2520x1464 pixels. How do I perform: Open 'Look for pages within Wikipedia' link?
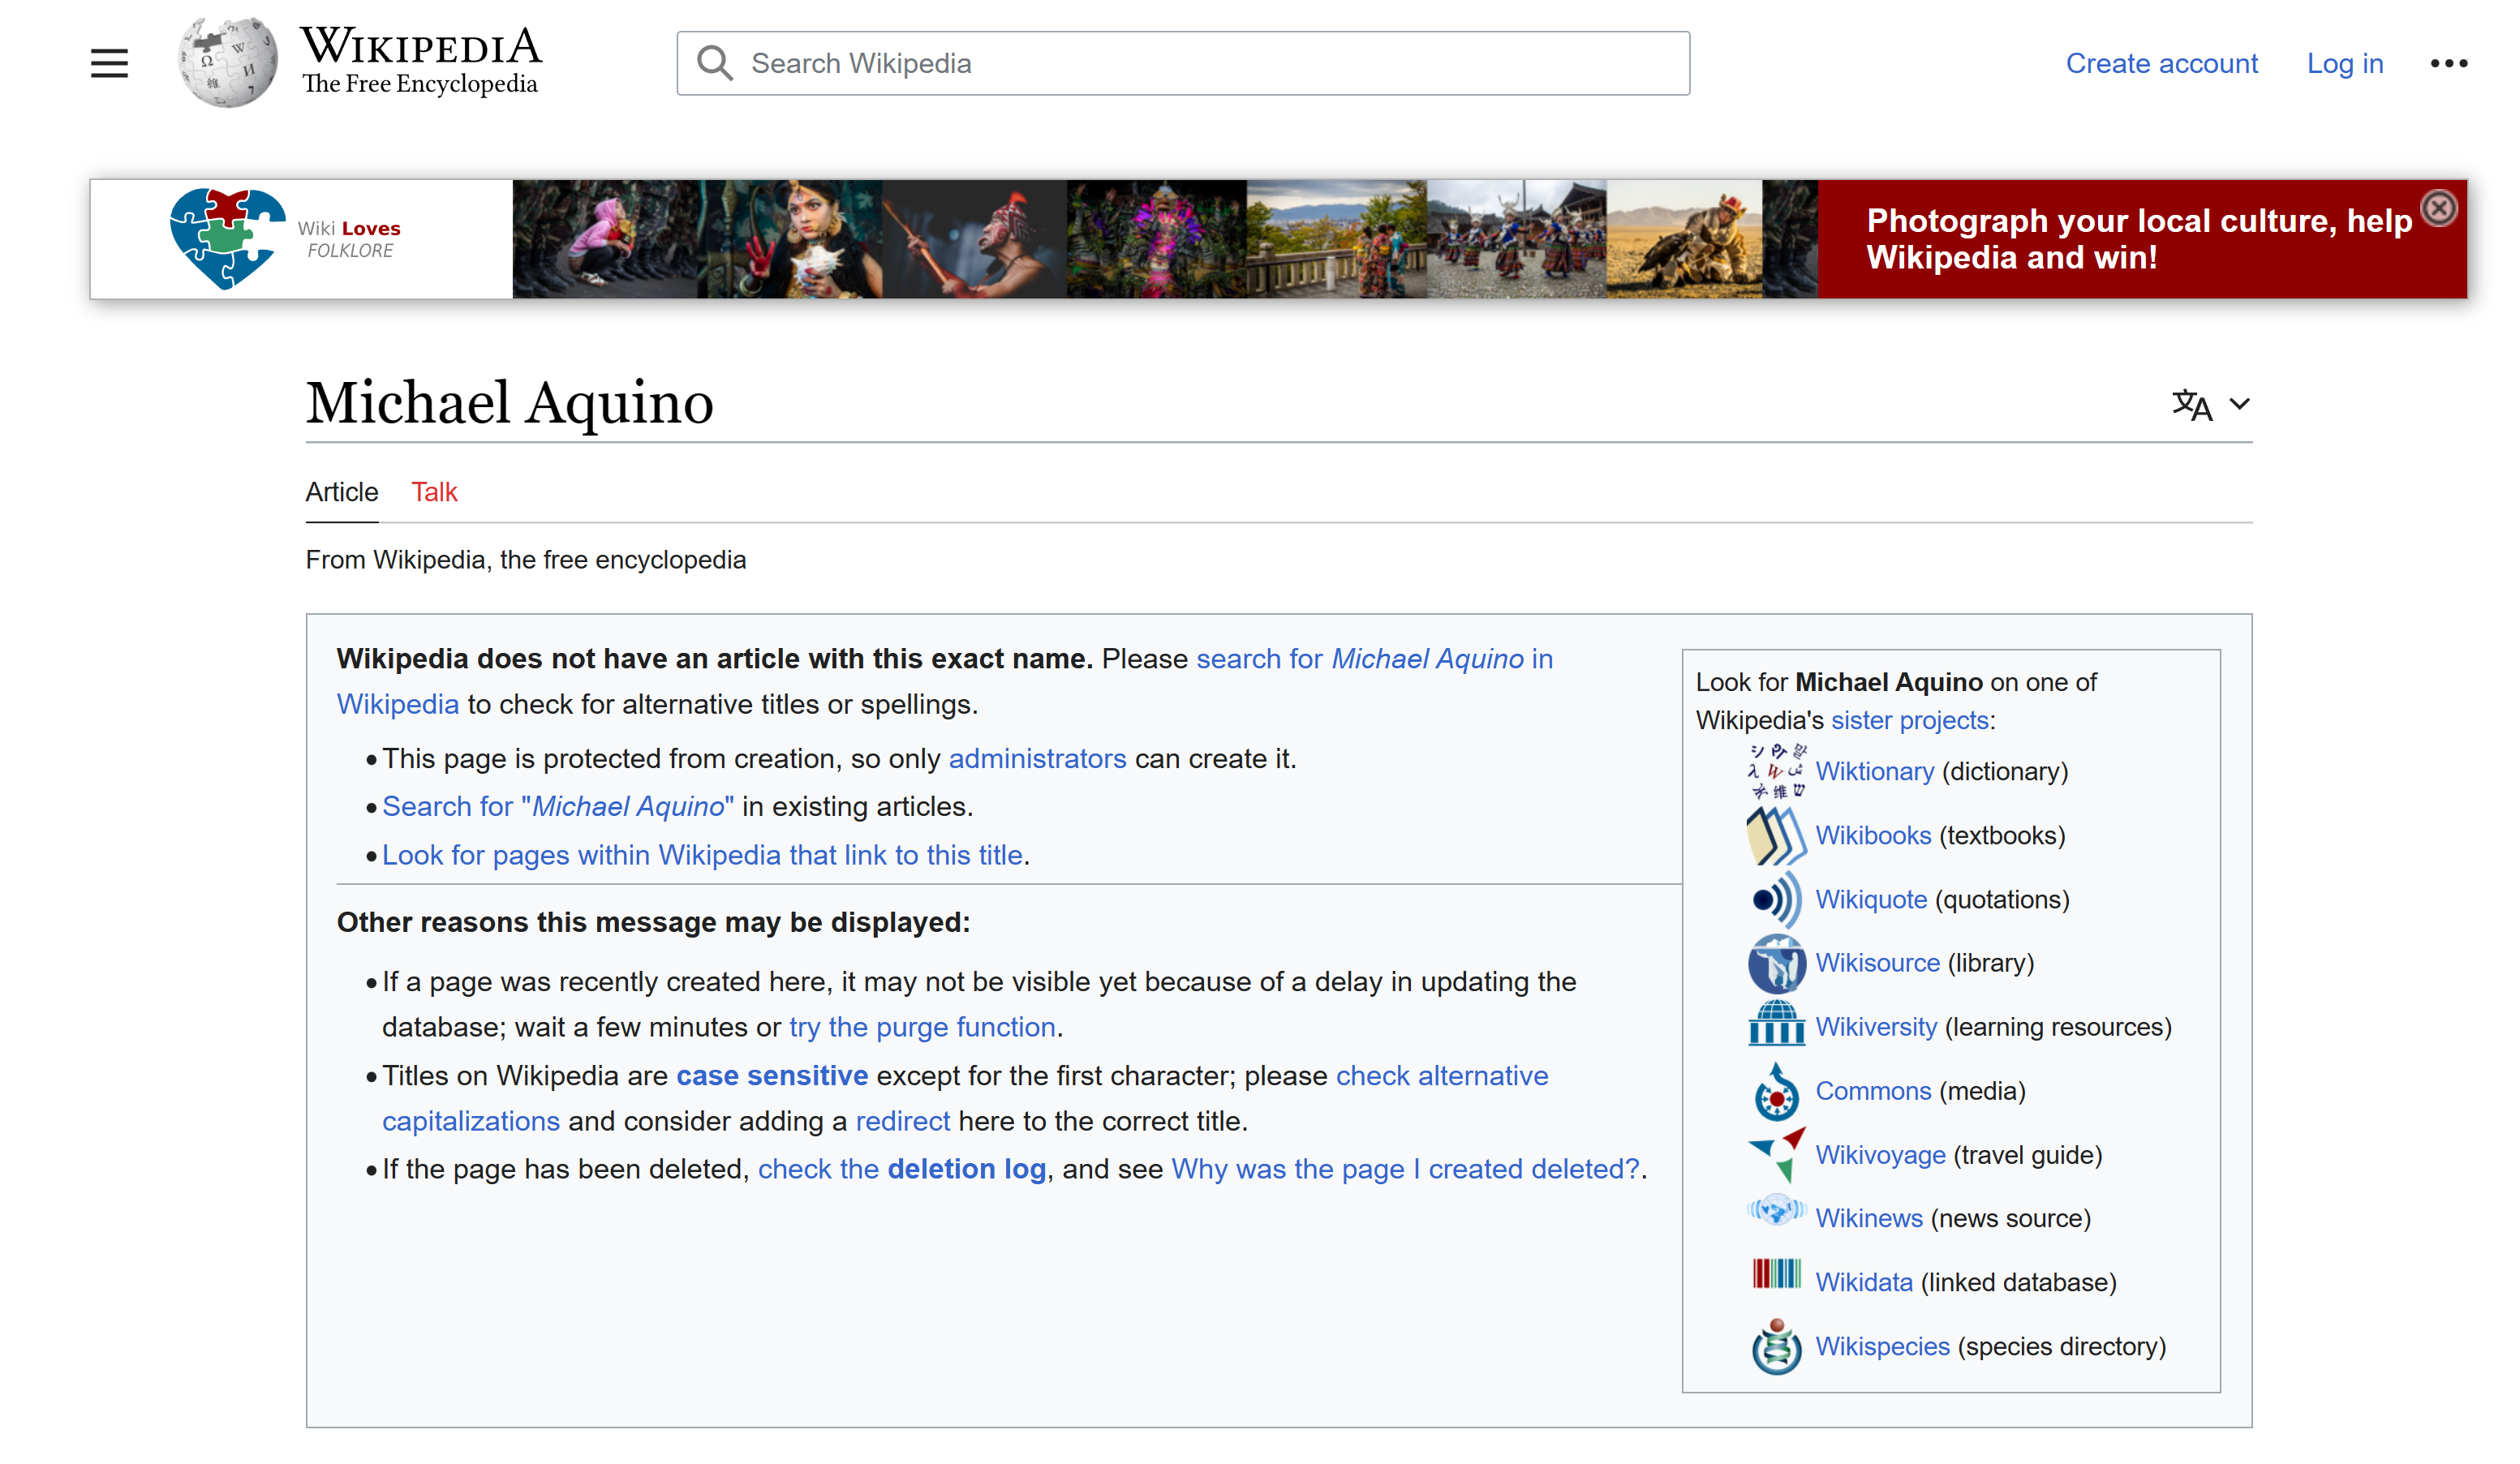click(702, 855)
